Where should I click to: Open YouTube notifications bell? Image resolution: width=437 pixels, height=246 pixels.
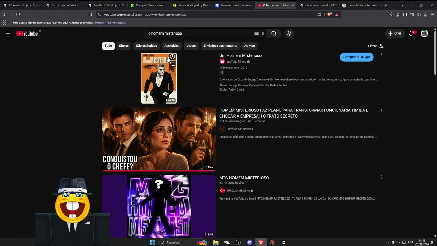pyautogui.click(x=411, y=33)
